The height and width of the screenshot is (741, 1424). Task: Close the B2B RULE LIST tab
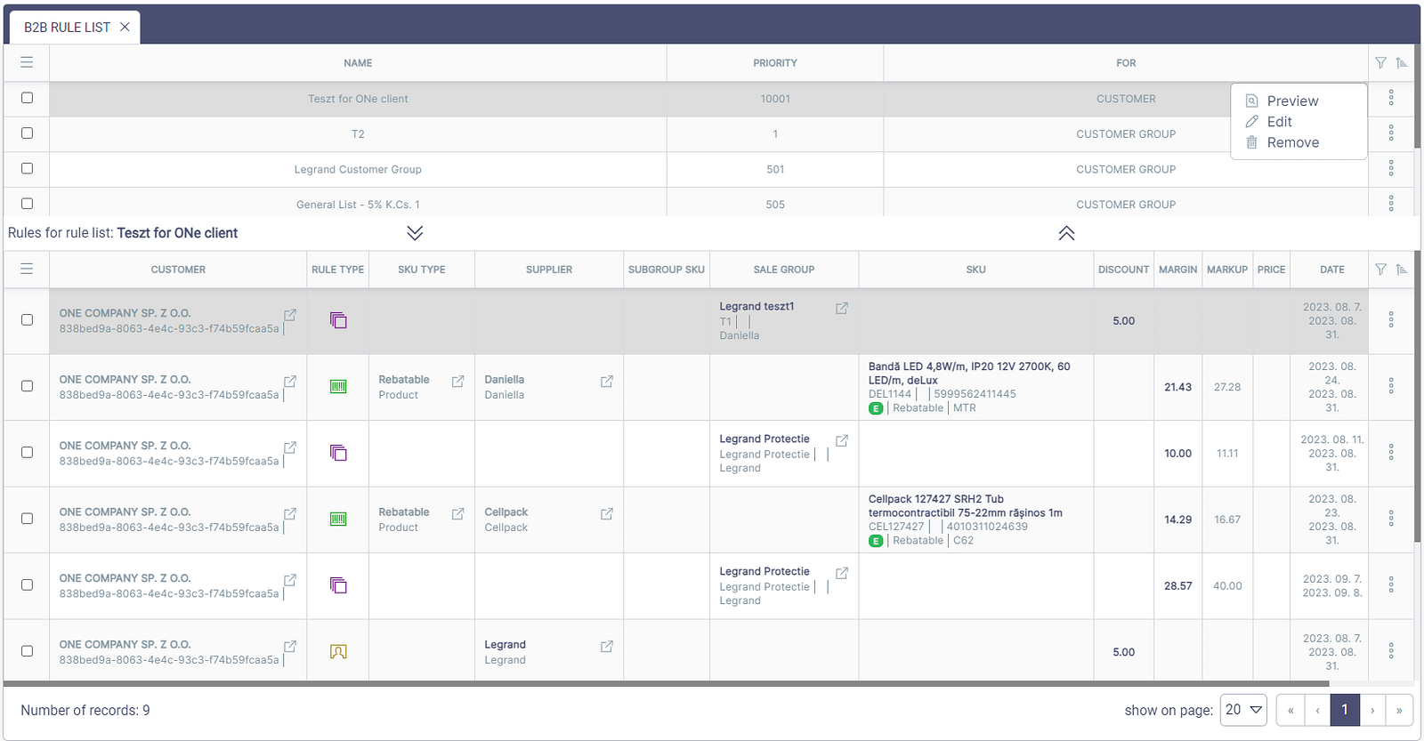coord(125,28)
